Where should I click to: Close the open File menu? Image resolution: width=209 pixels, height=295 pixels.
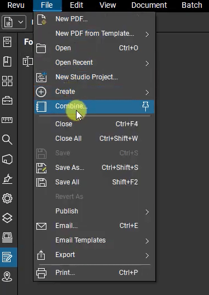click(47, 5)
